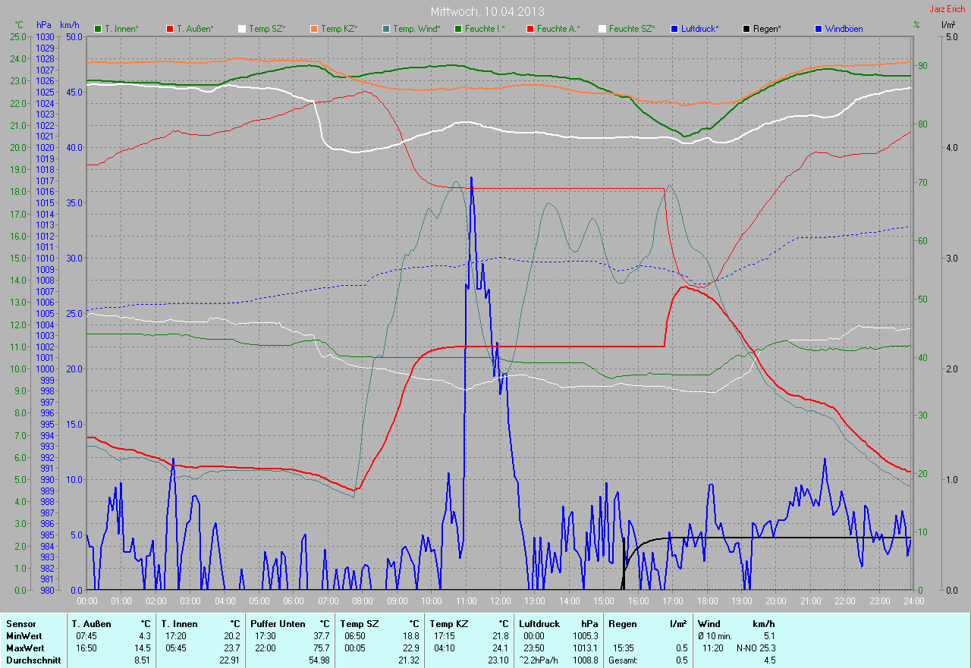Click the orange Temp KZ legend square
The image size is (971, 668).
tap(314, 29)
